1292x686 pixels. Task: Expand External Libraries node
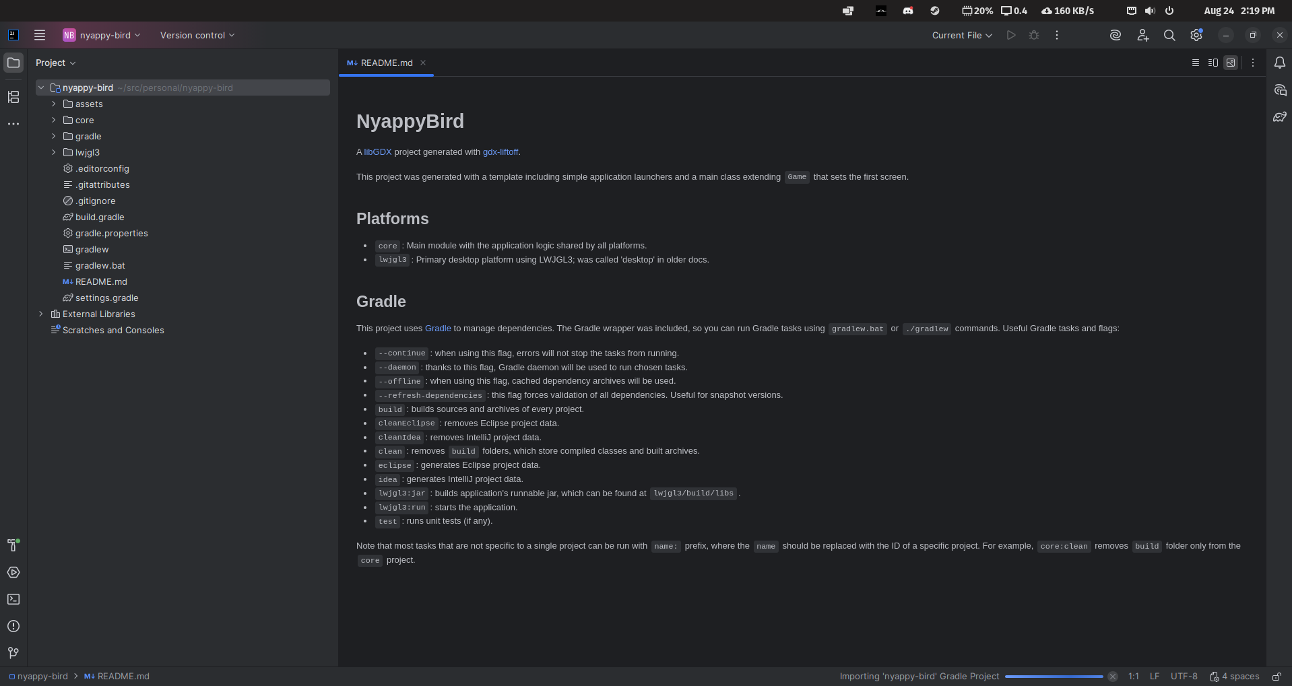41,314
